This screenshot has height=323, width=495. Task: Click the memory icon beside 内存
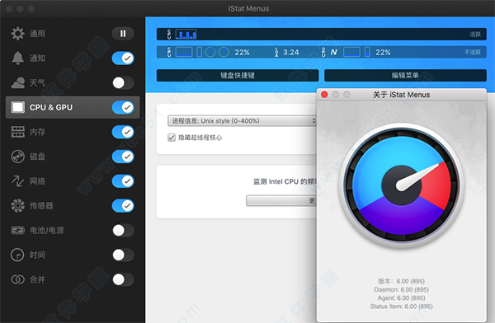click(17, 132)
